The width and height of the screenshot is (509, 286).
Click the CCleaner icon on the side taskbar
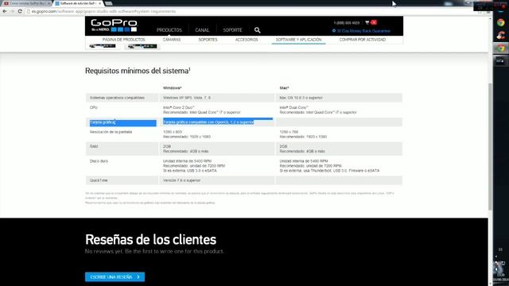point(501,35)
